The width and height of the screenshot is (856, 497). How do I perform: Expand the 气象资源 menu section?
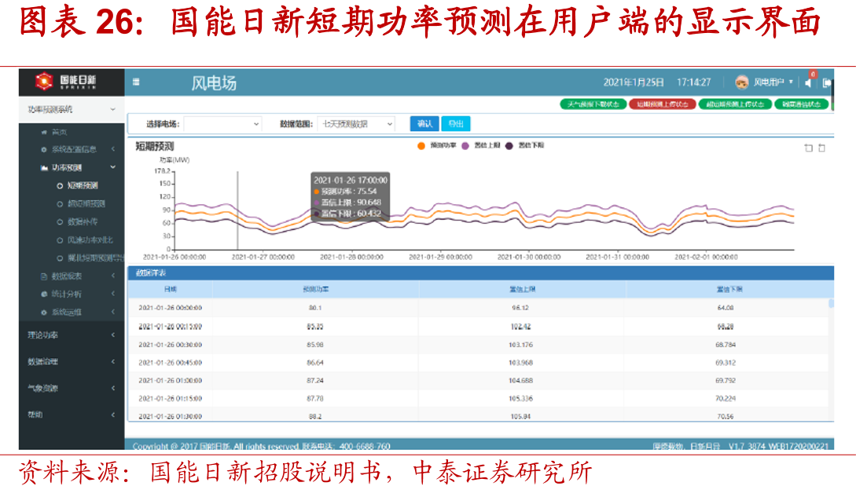pos(72,389)
